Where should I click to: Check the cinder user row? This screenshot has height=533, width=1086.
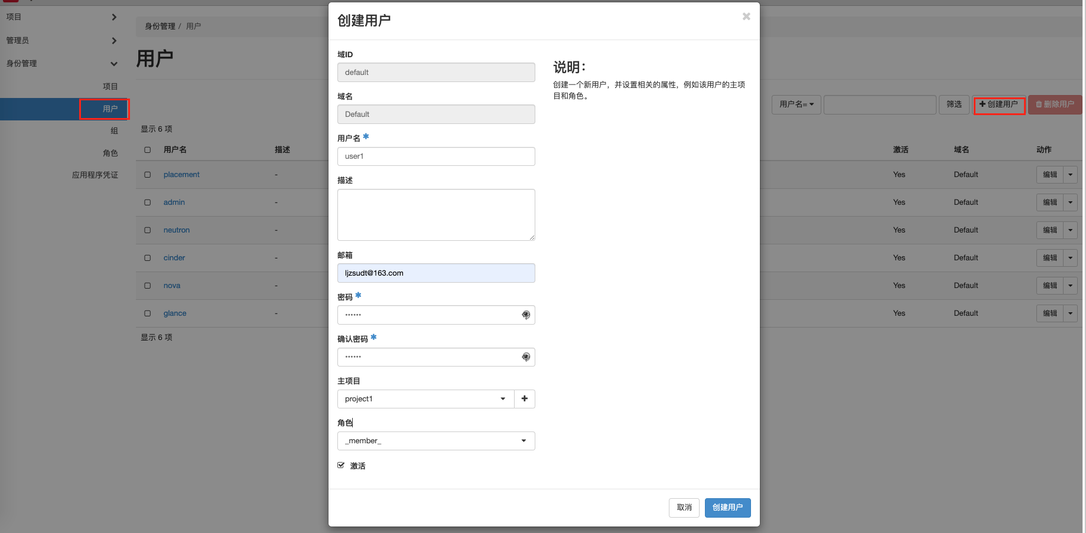pyautogui.click(x=148, y=258)
